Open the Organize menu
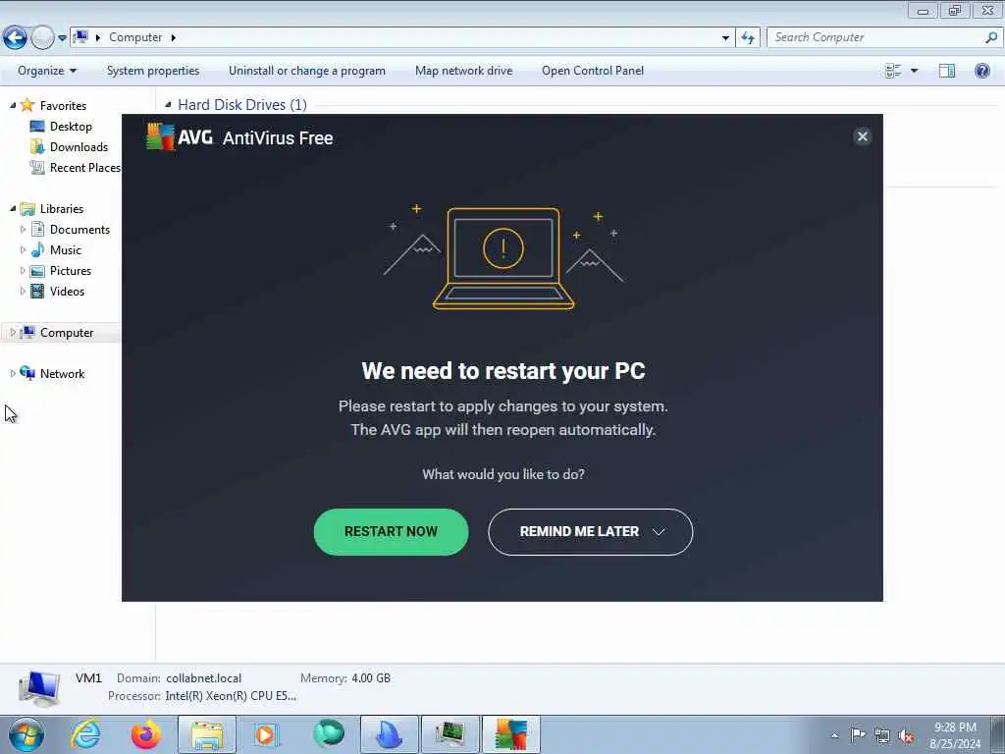 (x=47, y=71)
